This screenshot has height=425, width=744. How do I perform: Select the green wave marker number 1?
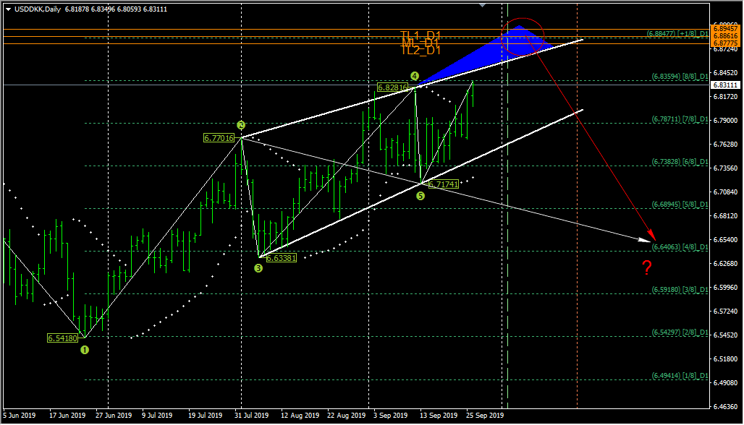pyautogui.click(x=85, y=350)
